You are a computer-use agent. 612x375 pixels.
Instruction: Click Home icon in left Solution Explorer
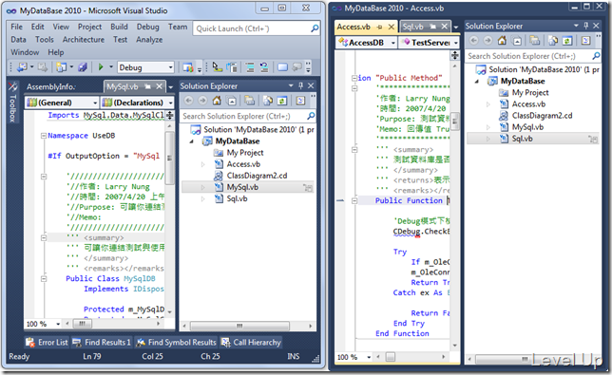[x=217, y=101]
